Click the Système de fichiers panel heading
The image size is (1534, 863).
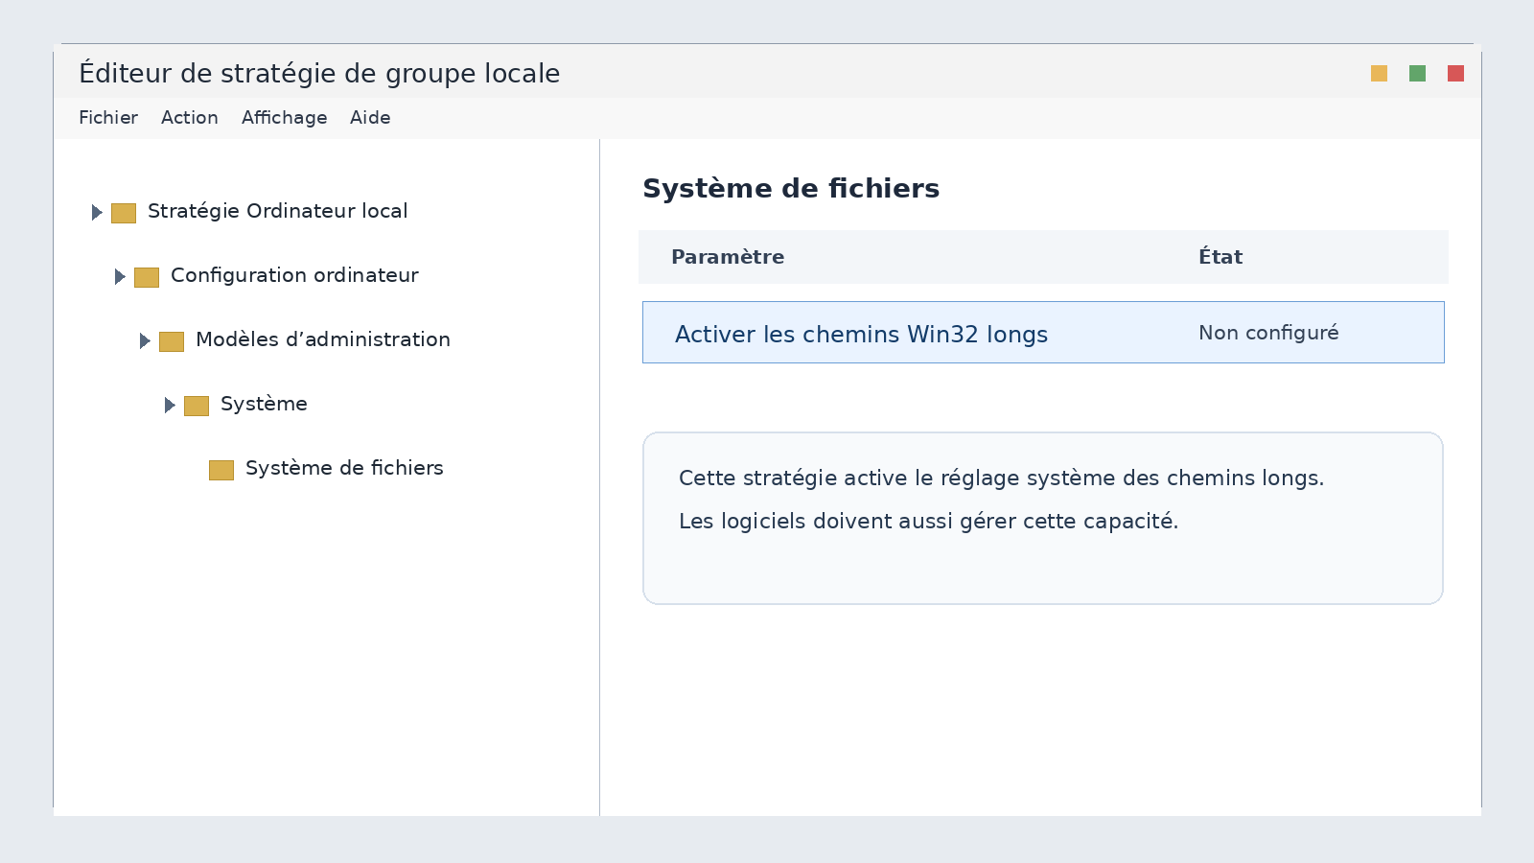(791, 189)
